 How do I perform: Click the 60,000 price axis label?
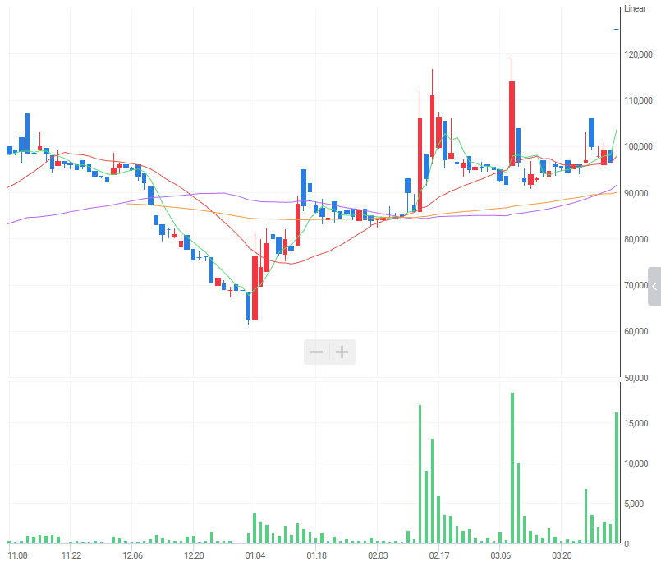click(x=636, y=331)
